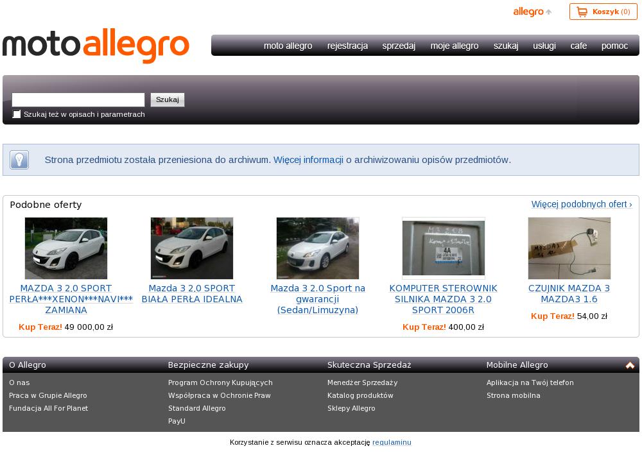Open the CZUJNIK MAZDA 3 thumbnail

coord(569,248)
